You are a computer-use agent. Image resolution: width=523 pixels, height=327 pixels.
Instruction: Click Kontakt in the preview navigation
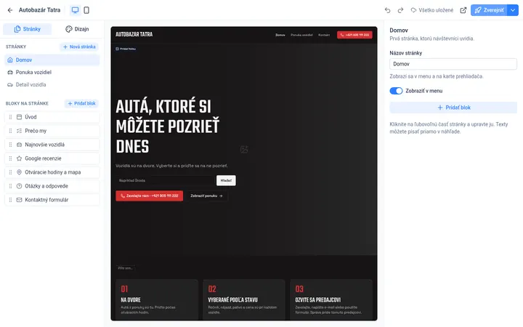(324, 35)
